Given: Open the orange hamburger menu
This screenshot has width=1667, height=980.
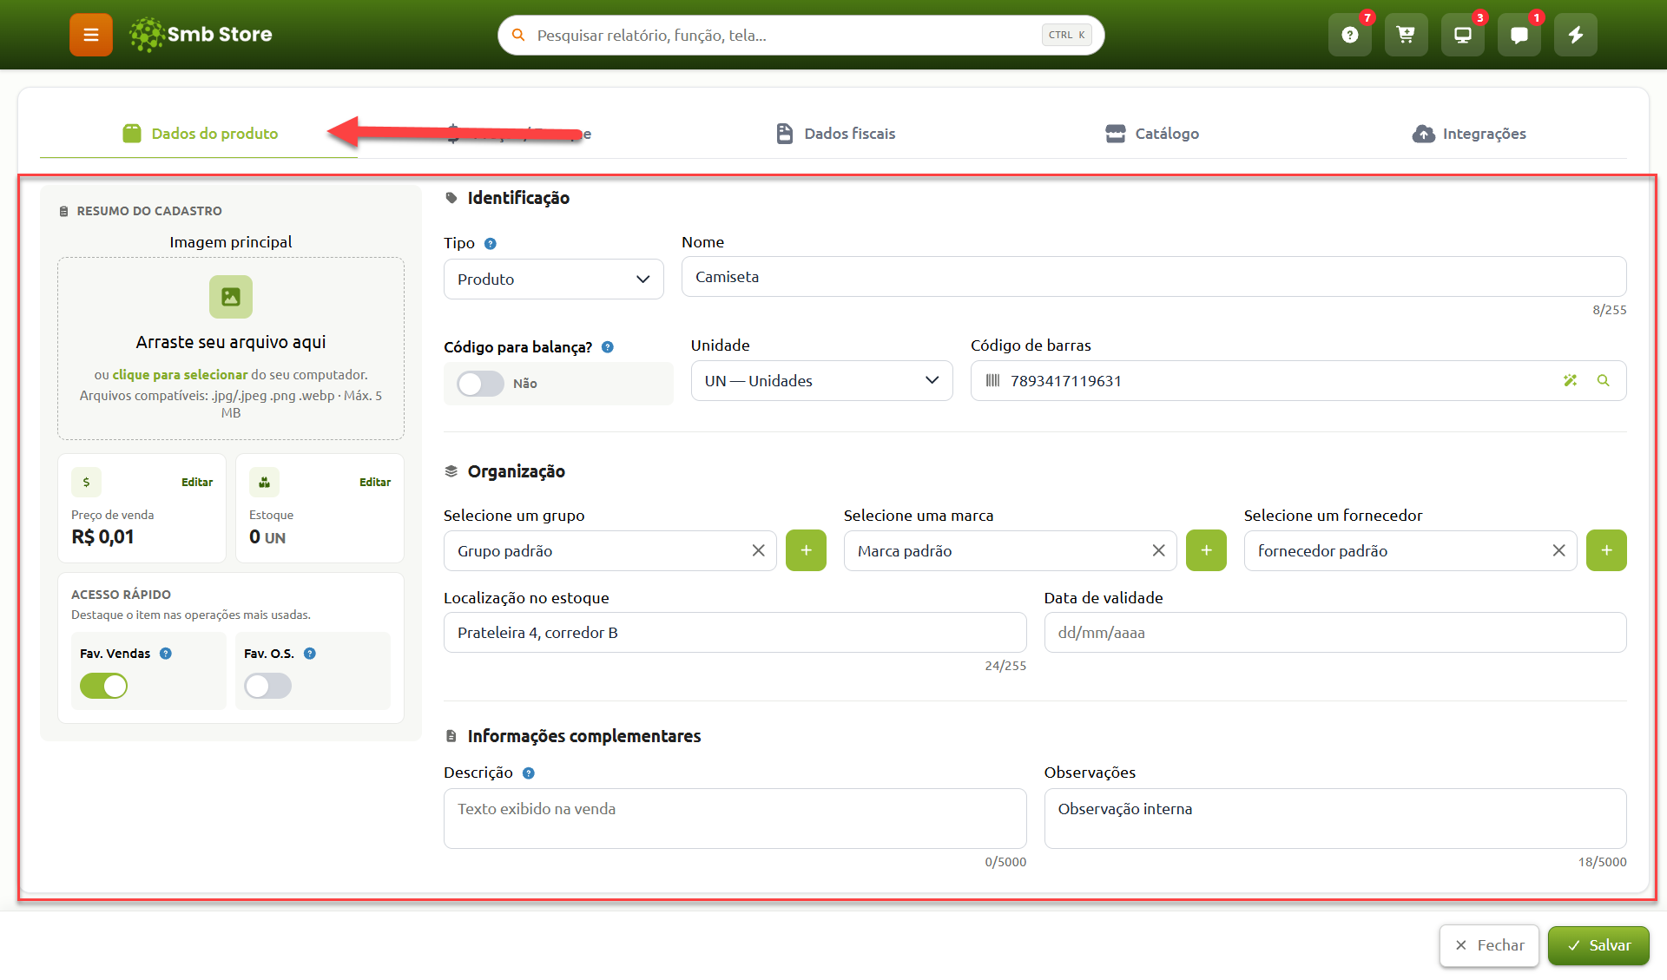Looking at the screenshot, I should pyautogui.click(x=91, y=35).
